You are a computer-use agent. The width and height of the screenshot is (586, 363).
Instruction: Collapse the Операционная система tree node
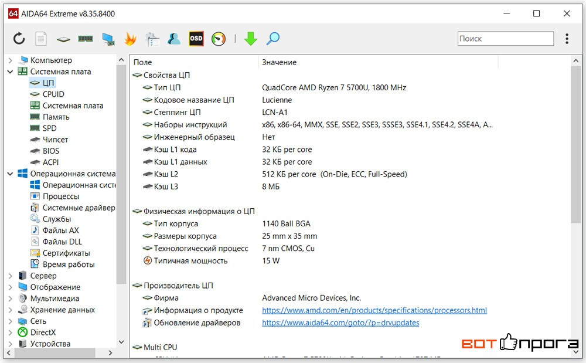pos(11,174)
